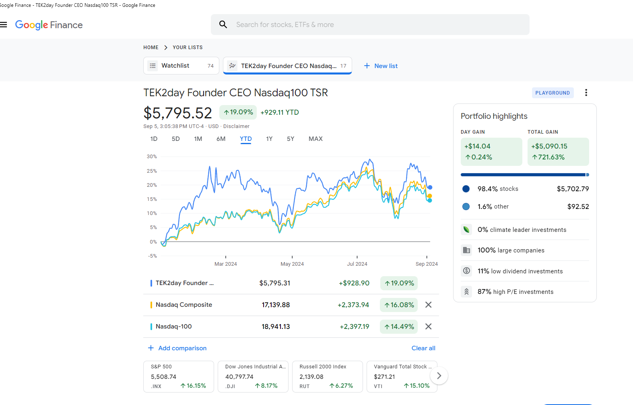Open the three-dot portfolio options menu
This screenshot has height=405, width=633.
click(x=586, y=93)
